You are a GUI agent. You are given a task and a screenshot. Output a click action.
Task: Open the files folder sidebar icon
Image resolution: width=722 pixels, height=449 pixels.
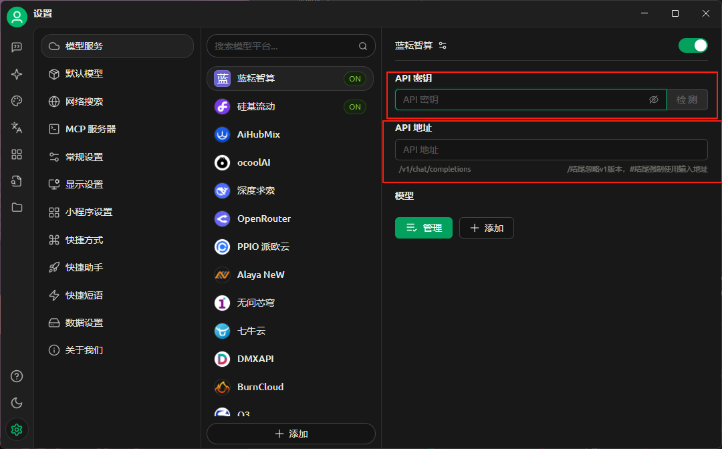[x=17, y=208]
